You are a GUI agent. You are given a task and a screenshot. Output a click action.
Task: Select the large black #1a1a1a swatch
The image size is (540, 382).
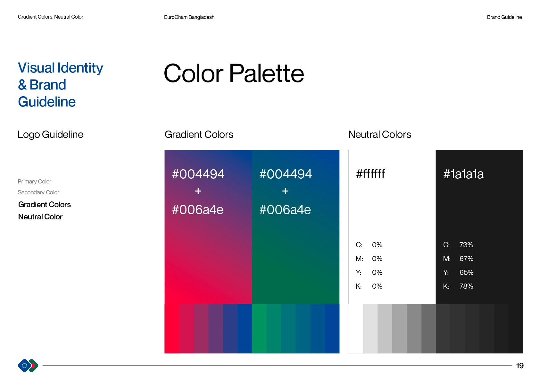479,208
